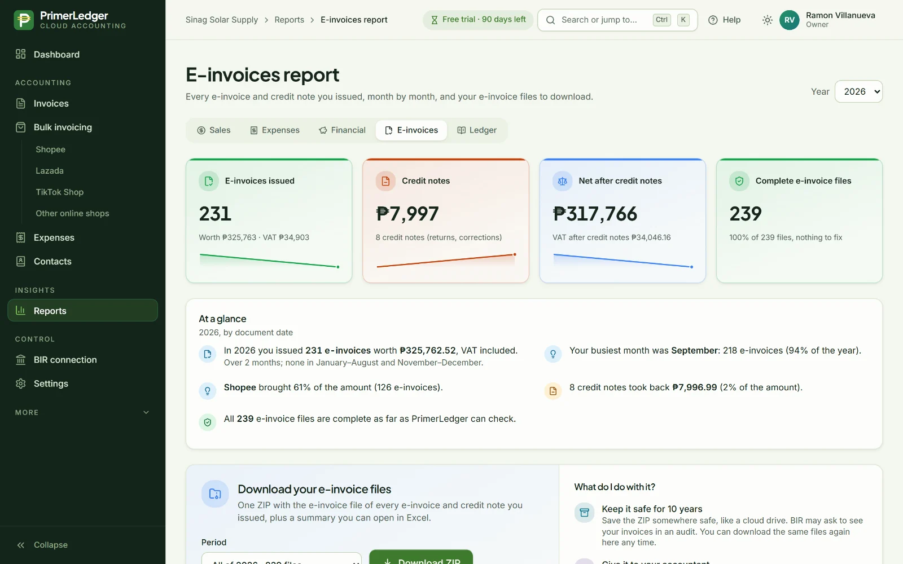Open the RV user avatar menu
The height and width of the screenshot is (564, 903).
click(790, 20)
